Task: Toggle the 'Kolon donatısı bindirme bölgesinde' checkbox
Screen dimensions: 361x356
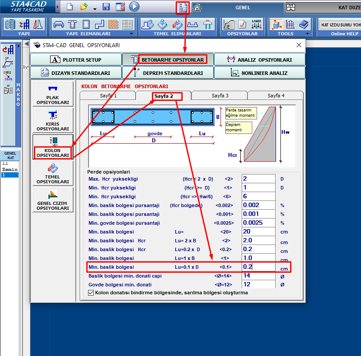Action: point(91,293)
